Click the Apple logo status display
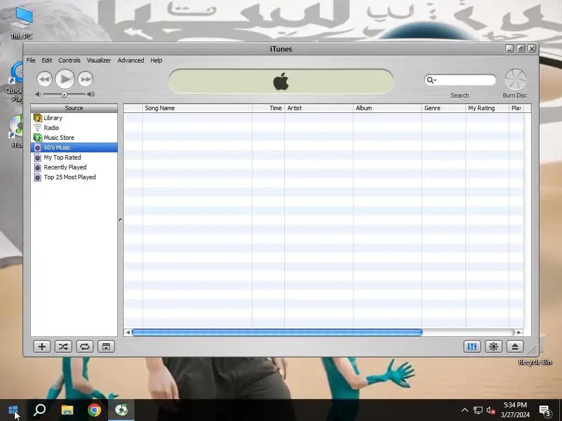Viewport: 562px width, 421px height. (x=281, y=81)
